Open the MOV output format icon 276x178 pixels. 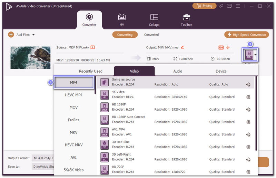click(249, 55)
